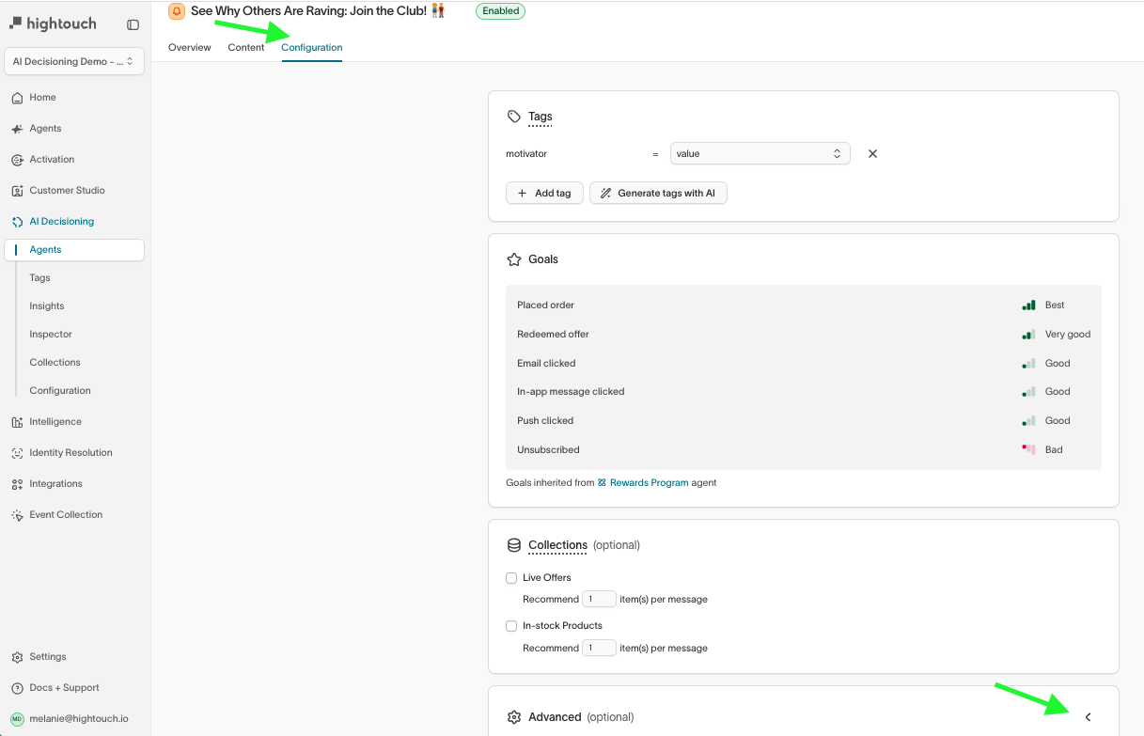This screenshot has height=736, width=1144.
Task: Click the Generate tags with AI button
Action: [658, 193]
